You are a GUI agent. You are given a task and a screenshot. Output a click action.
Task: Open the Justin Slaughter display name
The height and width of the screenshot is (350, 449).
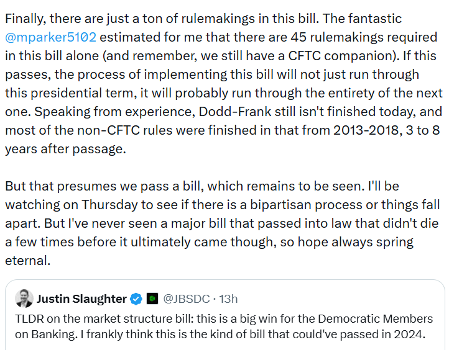[81, 299]
